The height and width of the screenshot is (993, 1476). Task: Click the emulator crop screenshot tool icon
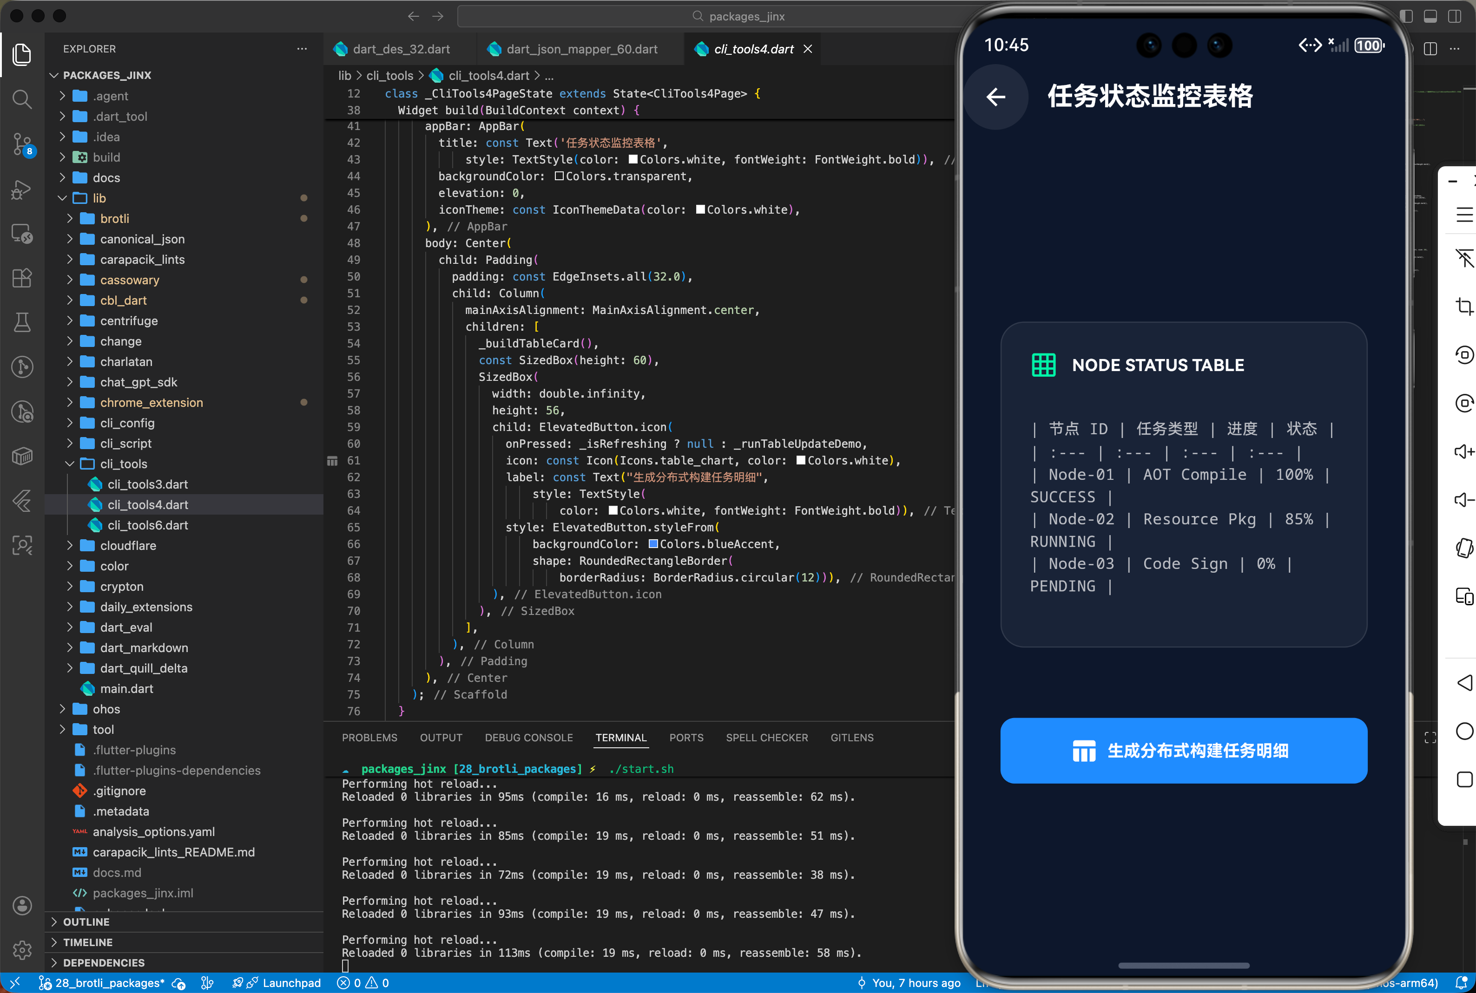pos(1464,307)
